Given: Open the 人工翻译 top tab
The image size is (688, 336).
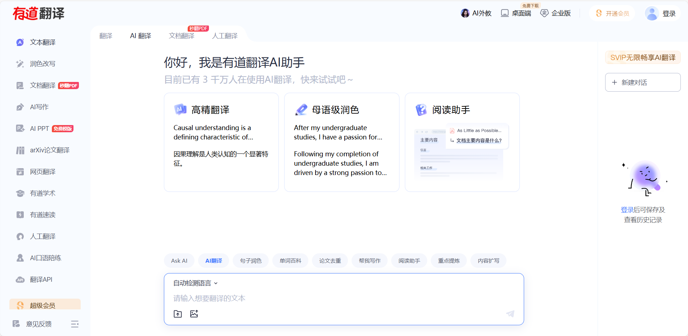Looking at the screenshot, I should coord(225,36).
